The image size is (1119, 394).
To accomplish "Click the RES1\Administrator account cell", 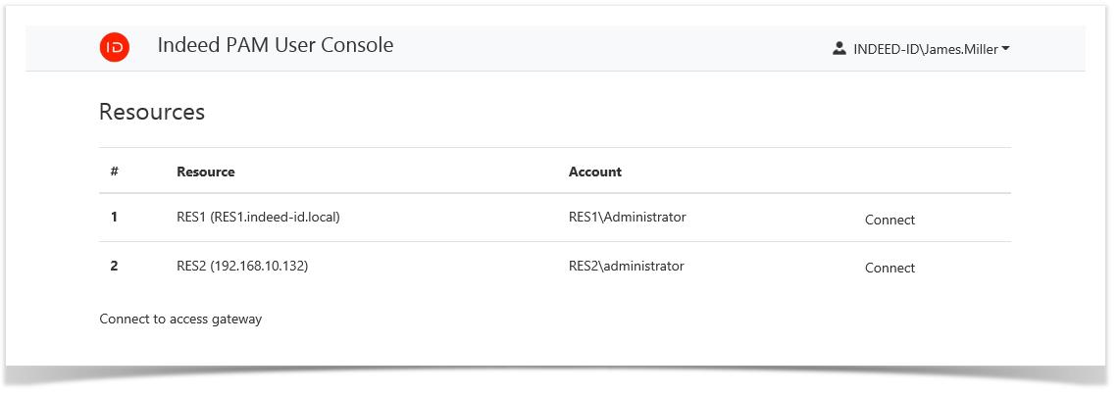I will pyautogui.click(x=627, y=218).
